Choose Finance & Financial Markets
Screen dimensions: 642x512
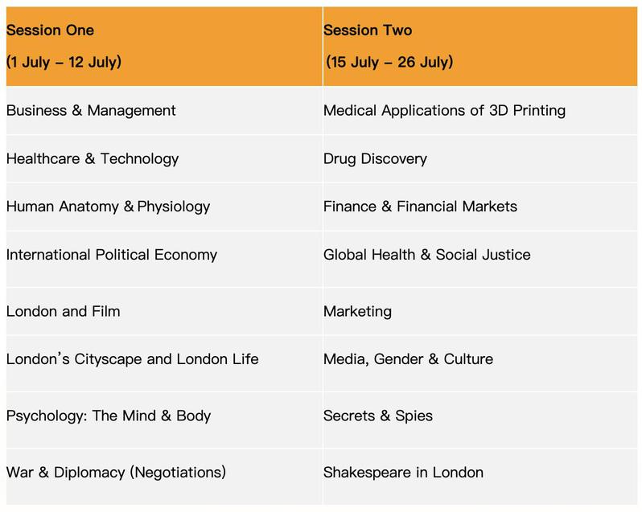pos(420,207)
